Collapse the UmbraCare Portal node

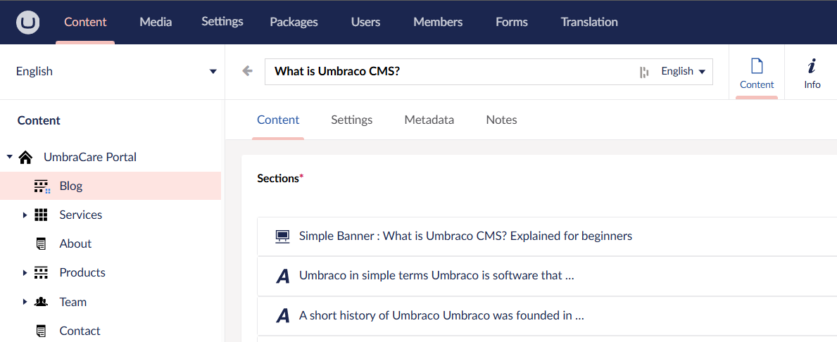point(9,157)
